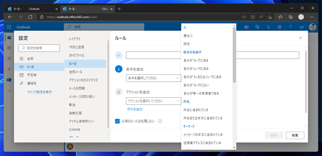Add this page to favorites star
The width and height of the screenshot is (322, 156).
(x=269, y=17)
